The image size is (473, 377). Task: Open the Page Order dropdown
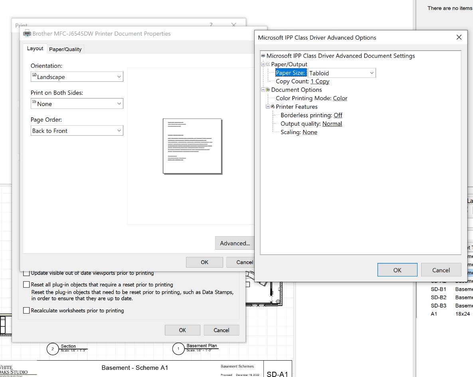(x=77, y=131)
